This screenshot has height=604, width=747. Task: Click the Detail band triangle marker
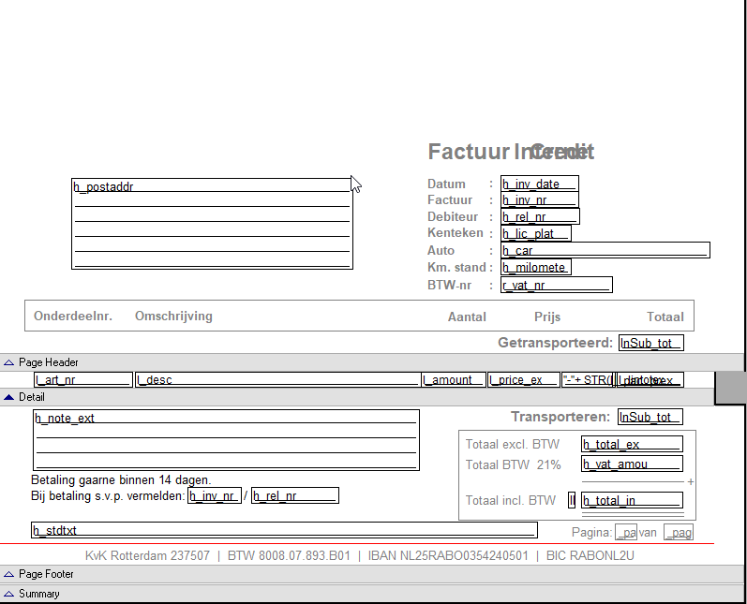(9, 397)
